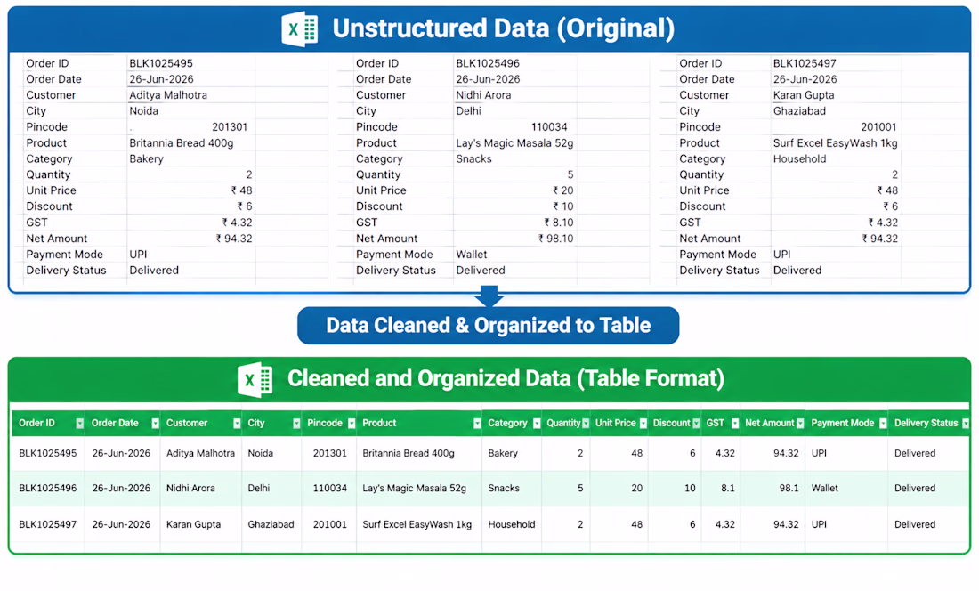The width and height of the screenshot is (979, 591).
Task: Click the Unstructured Data (Original) title
Action: (503, 28)
